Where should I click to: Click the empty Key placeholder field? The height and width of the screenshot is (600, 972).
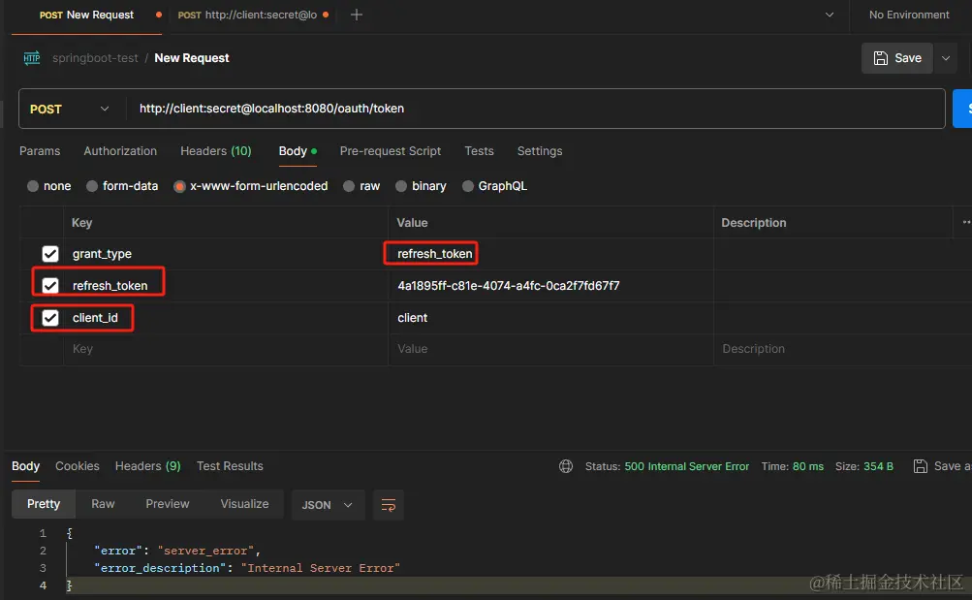point(226,349)
